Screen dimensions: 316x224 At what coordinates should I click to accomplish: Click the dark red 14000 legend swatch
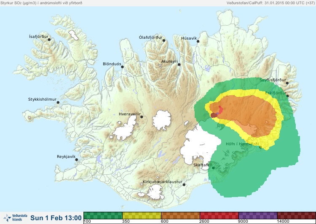(297, 216)
